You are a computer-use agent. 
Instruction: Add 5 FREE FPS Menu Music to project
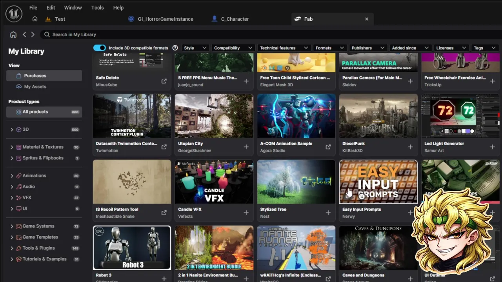pos(246,81)
